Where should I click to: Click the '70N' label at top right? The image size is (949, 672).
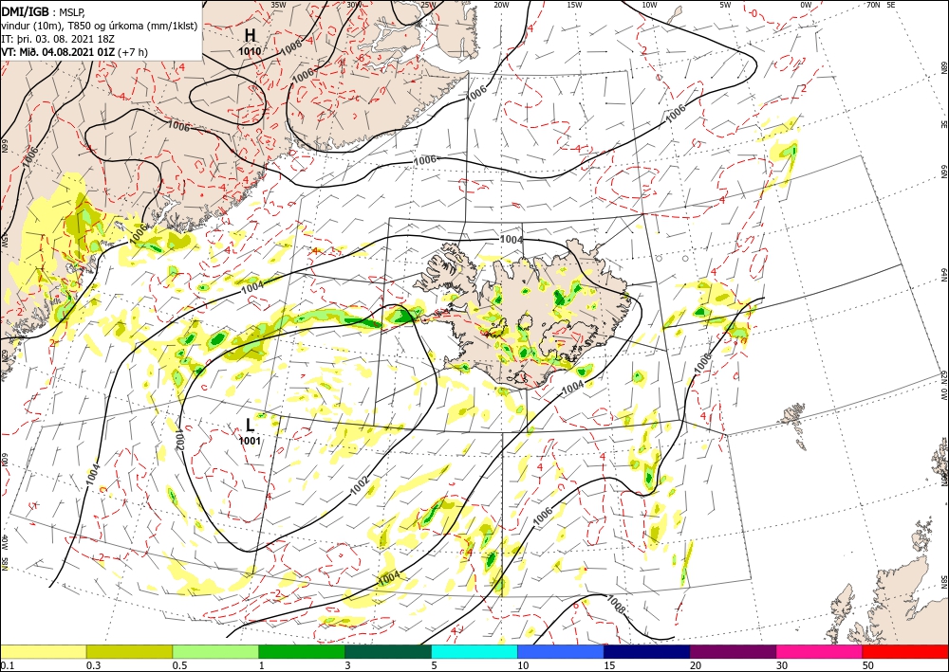pyautogui.click(x=873, y=5)
